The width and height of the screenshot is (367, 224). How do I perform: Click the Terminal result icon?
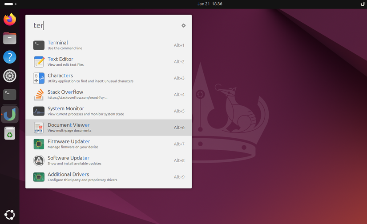(39, 45)
